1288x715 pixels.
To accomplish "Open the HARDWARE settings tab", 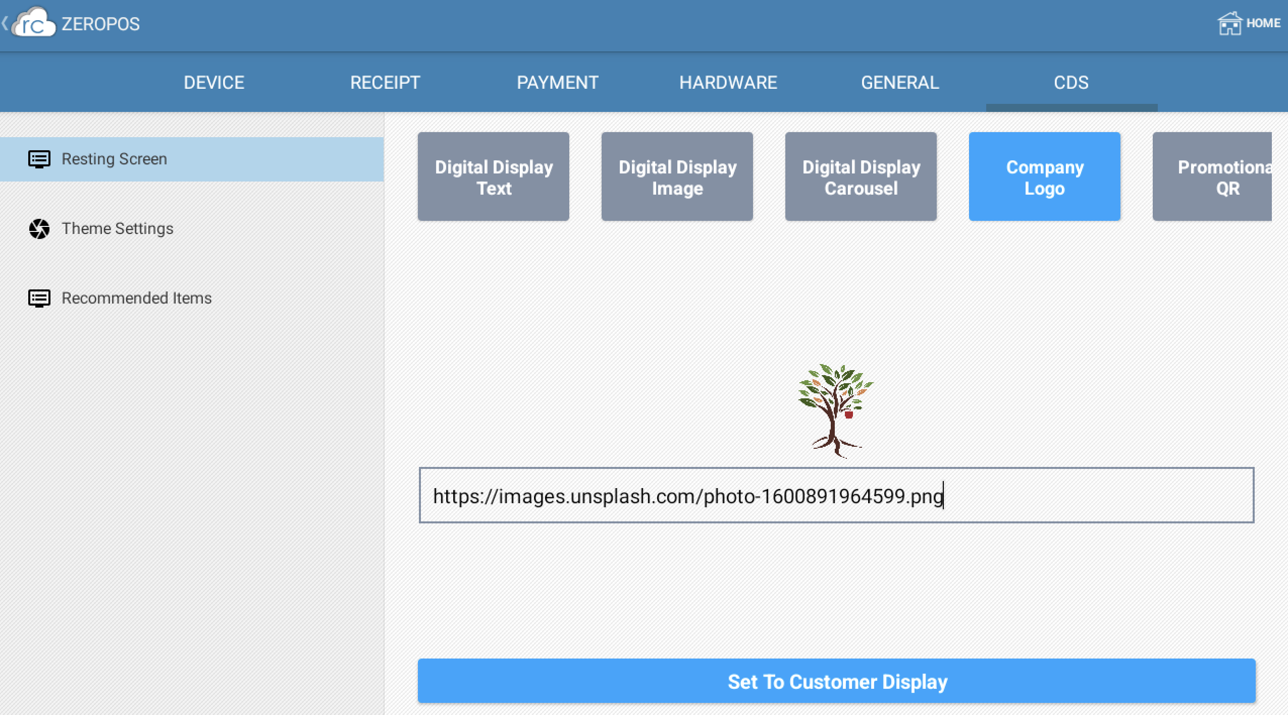I will point(727,82).
